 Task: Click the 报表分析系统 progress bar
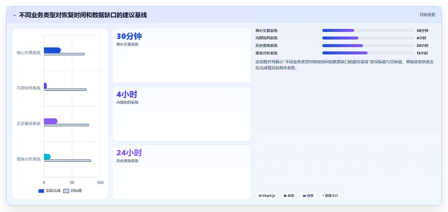tap(368, 53)
